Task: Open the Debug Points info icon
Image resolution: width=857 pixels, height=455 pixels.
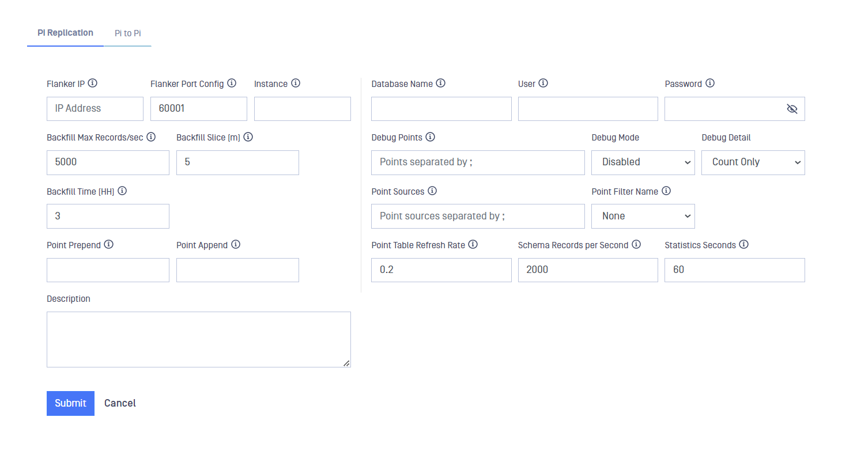Action: click(x=430, y=137)
